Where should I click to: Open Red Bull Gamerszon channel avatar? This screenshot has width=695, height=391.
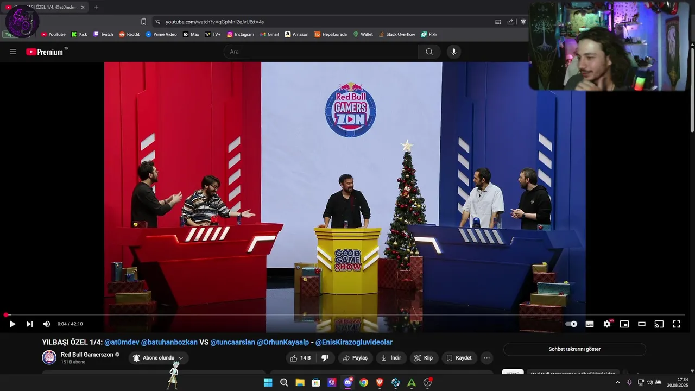pyautogui.click(x=49, y=357)
